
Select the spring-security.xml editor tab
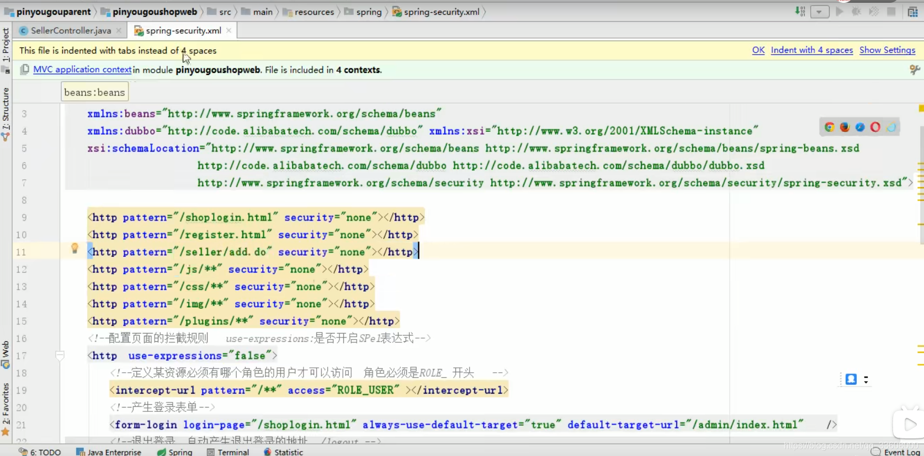(x=183, y=31)
